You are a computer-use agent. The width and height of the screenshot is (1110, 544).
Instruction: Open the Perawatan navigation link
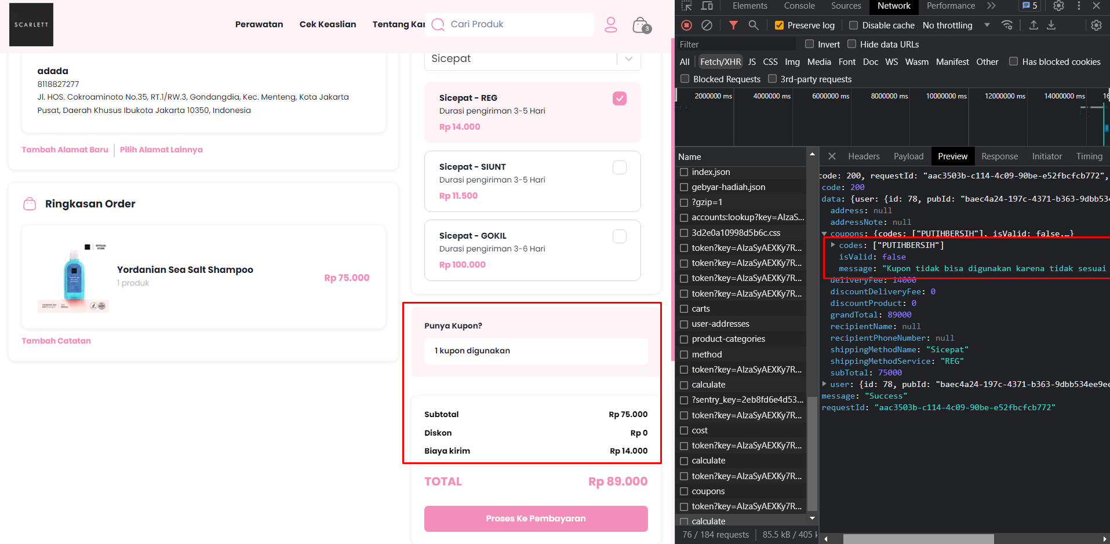pos(259,24)
